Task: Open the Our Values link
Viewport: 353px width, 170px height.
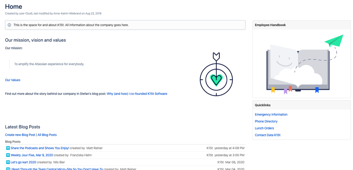Action: coord(13,80)
